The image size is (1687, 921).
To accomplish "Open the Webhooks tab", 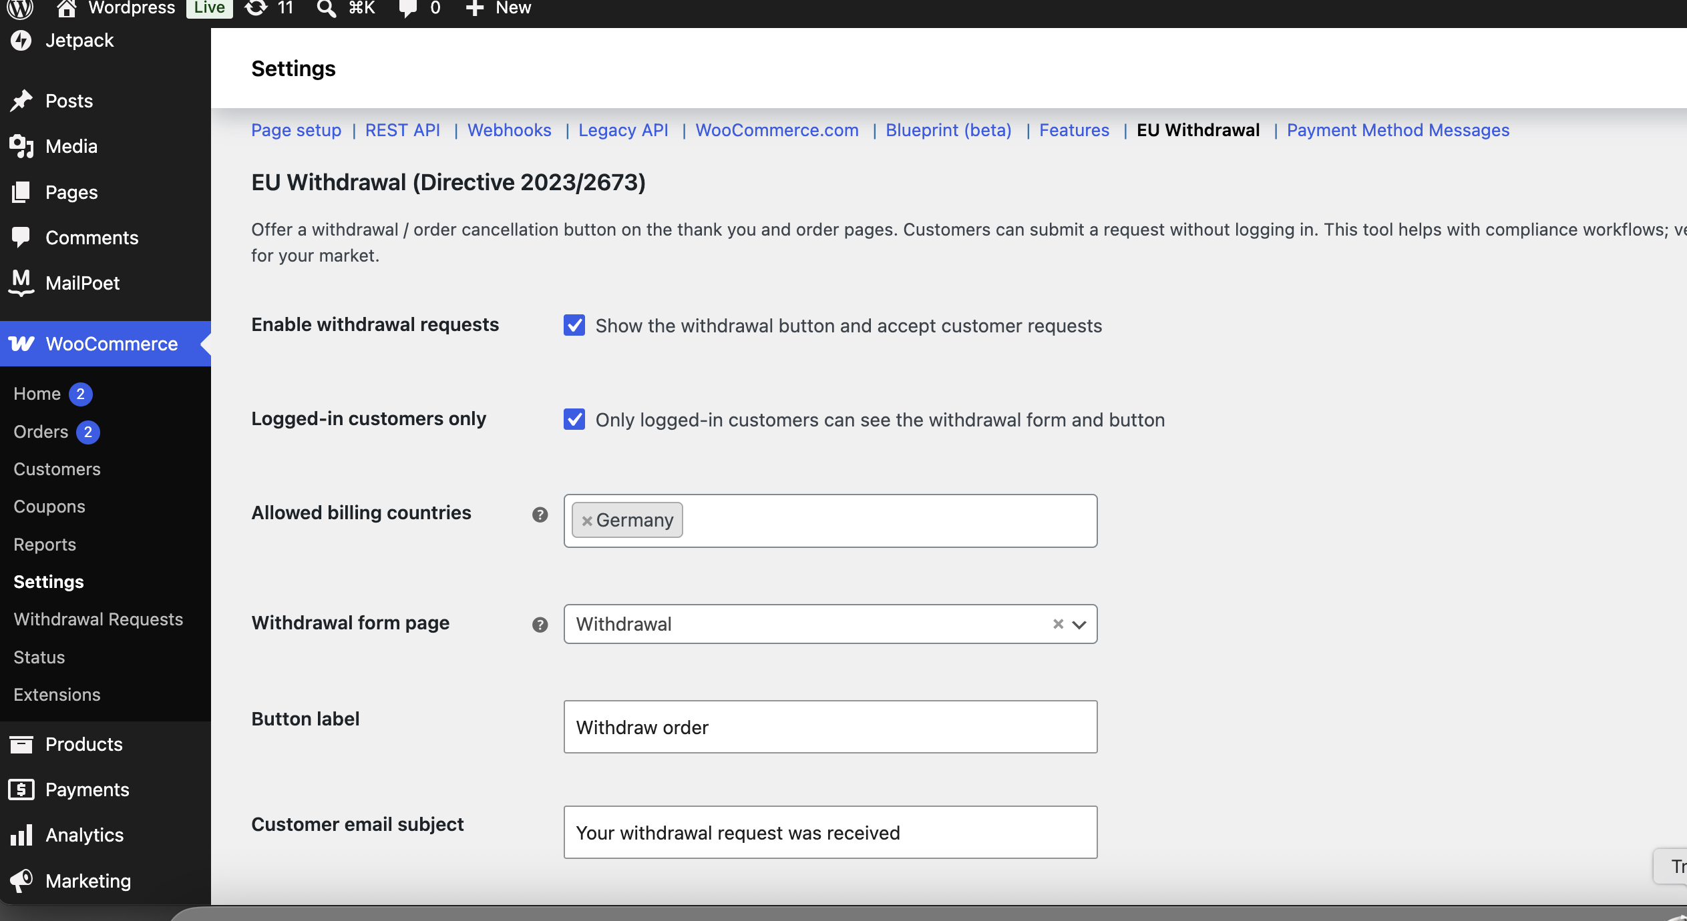I will pos(510,130).
